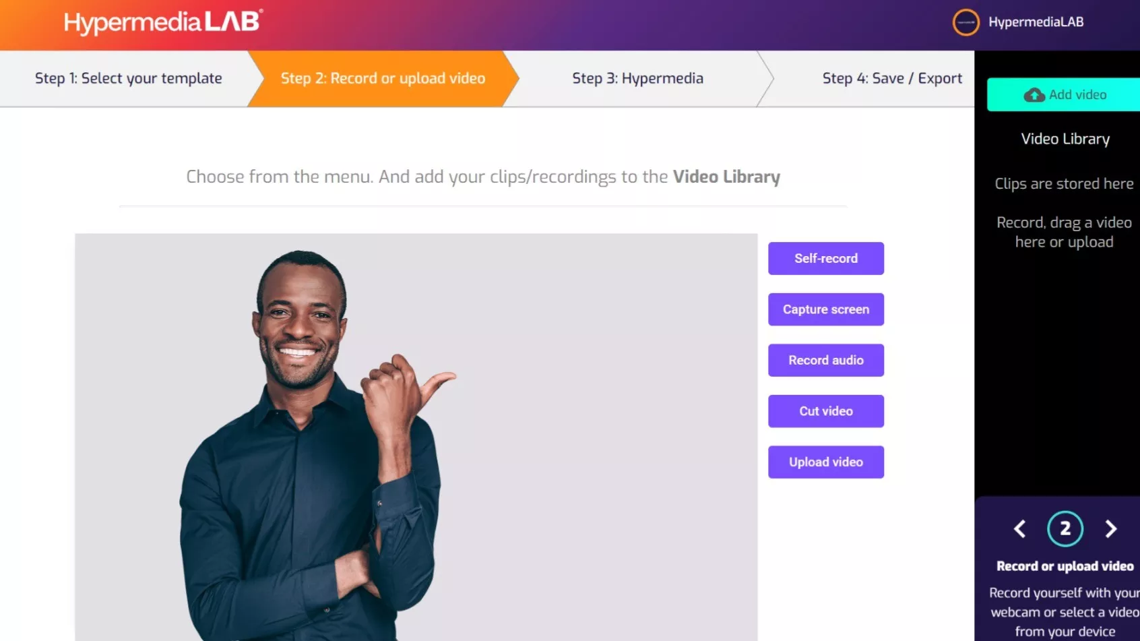Image resolution: width=1140 pixels, height=641 pixels.
Task: Click the Add video button
Action: [1064, 95]
